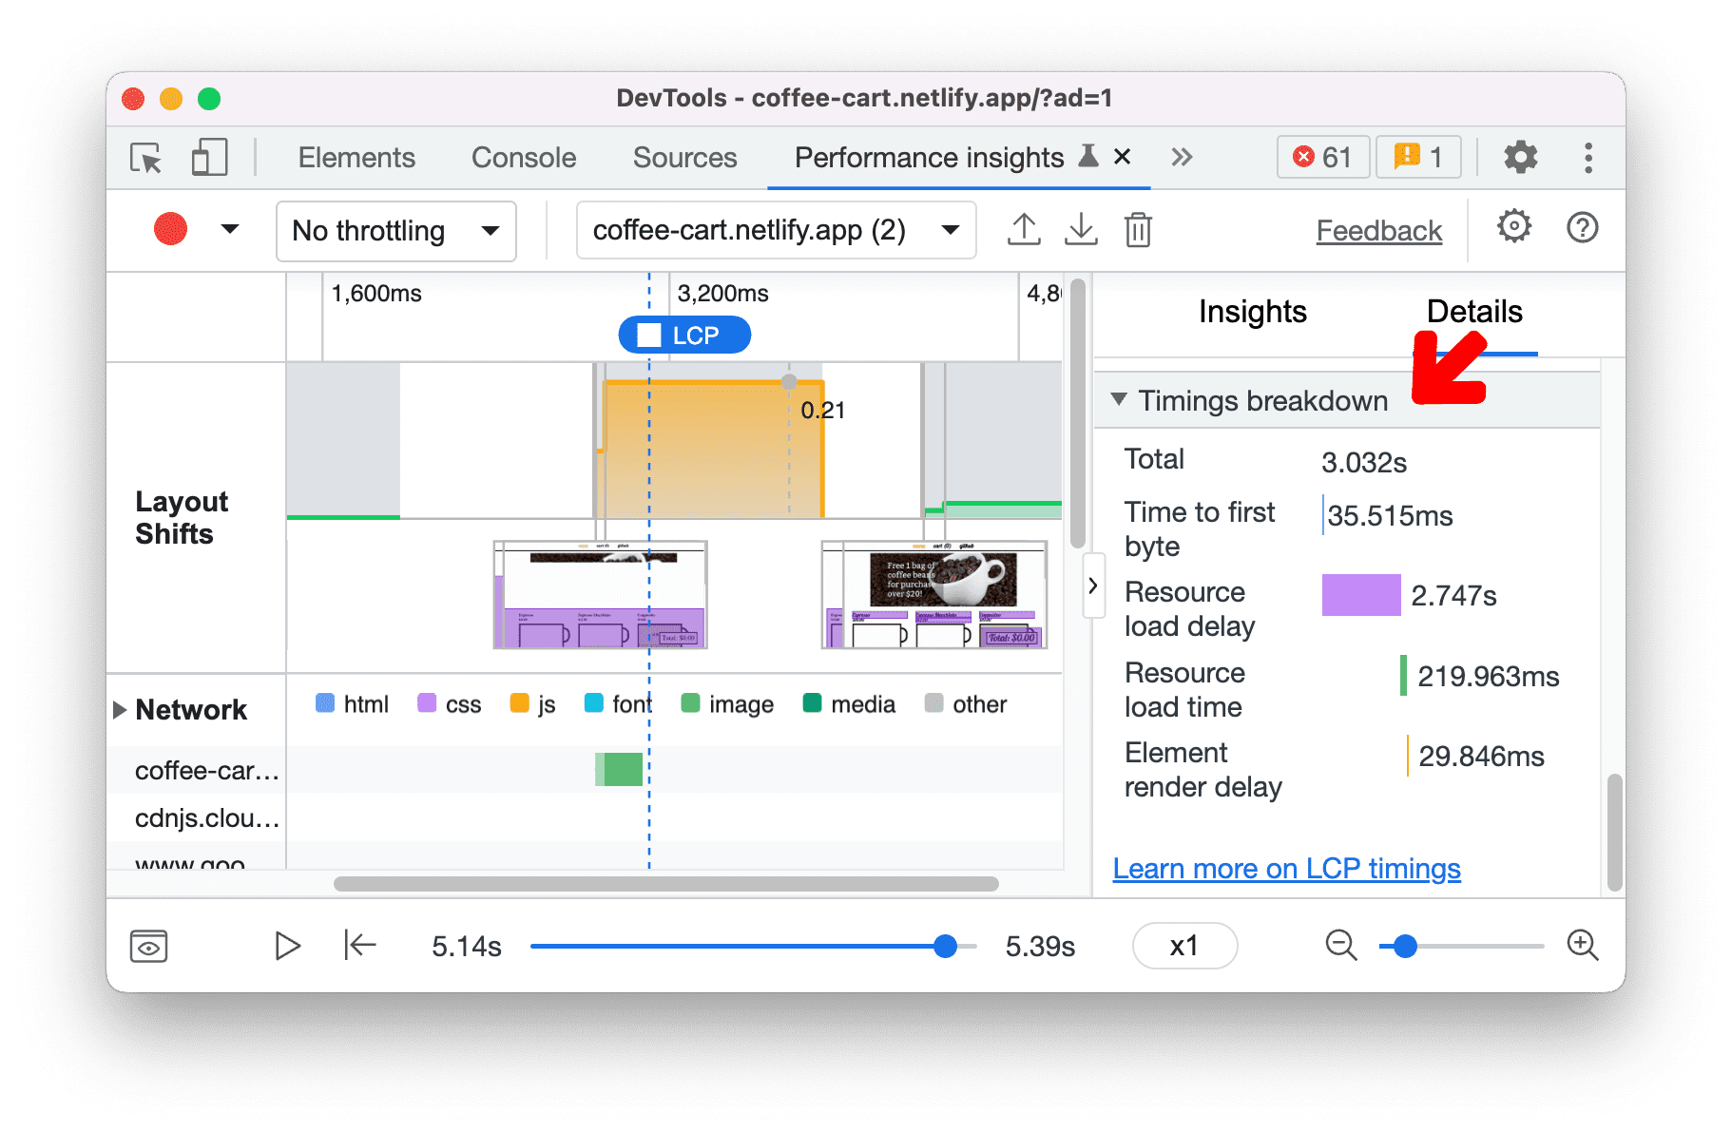
Task: Toggle the screenshot preview strip
Action: [x=148, y=946]
